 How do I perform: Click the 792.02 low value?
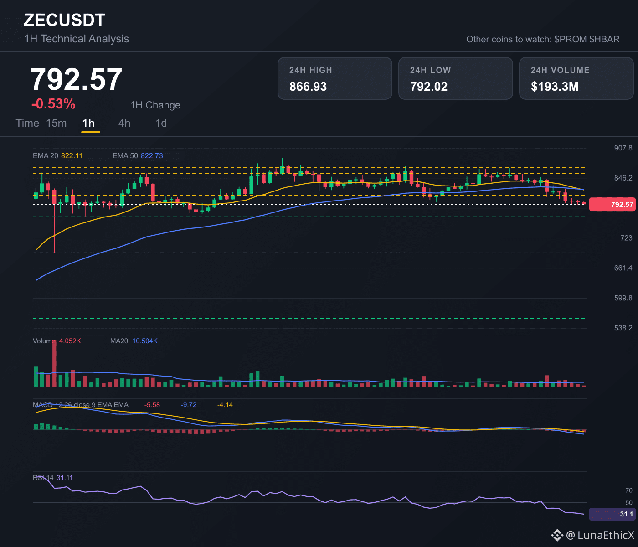(429, 87)
